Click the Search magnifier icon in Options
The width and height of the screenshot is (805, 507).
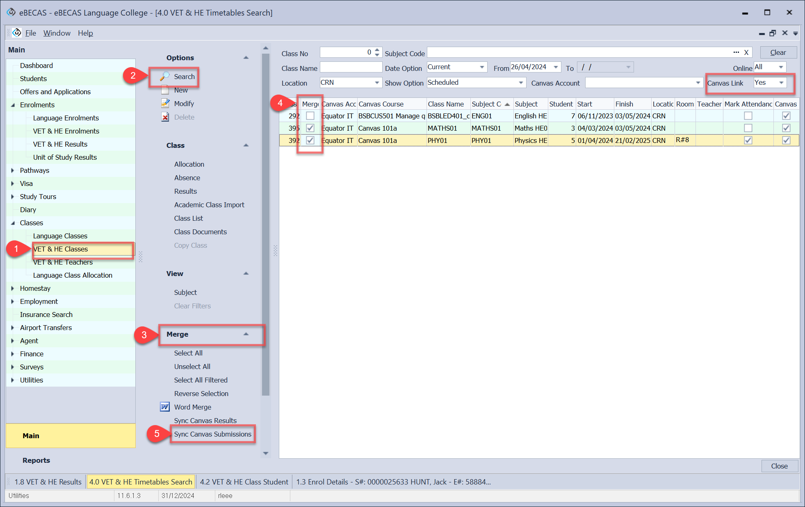pos(165,77)
